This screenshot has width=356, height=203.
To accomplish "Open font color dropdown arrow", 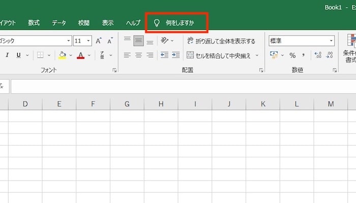I will point(89,55).
